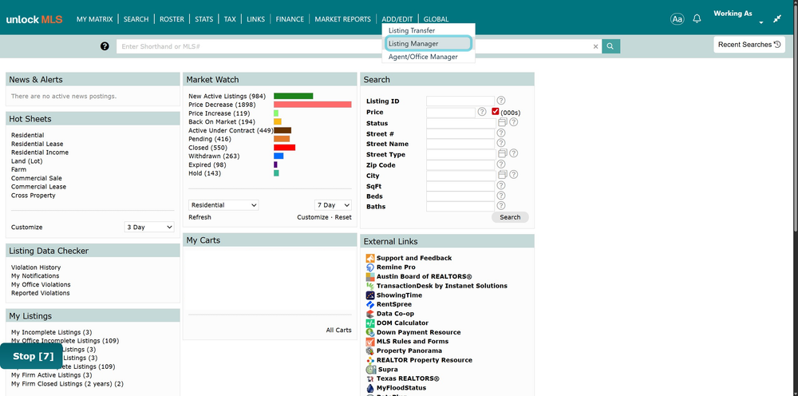Clear the shorthand search box with X
This screenshot has width=798, height=396.
click(595, 46)
